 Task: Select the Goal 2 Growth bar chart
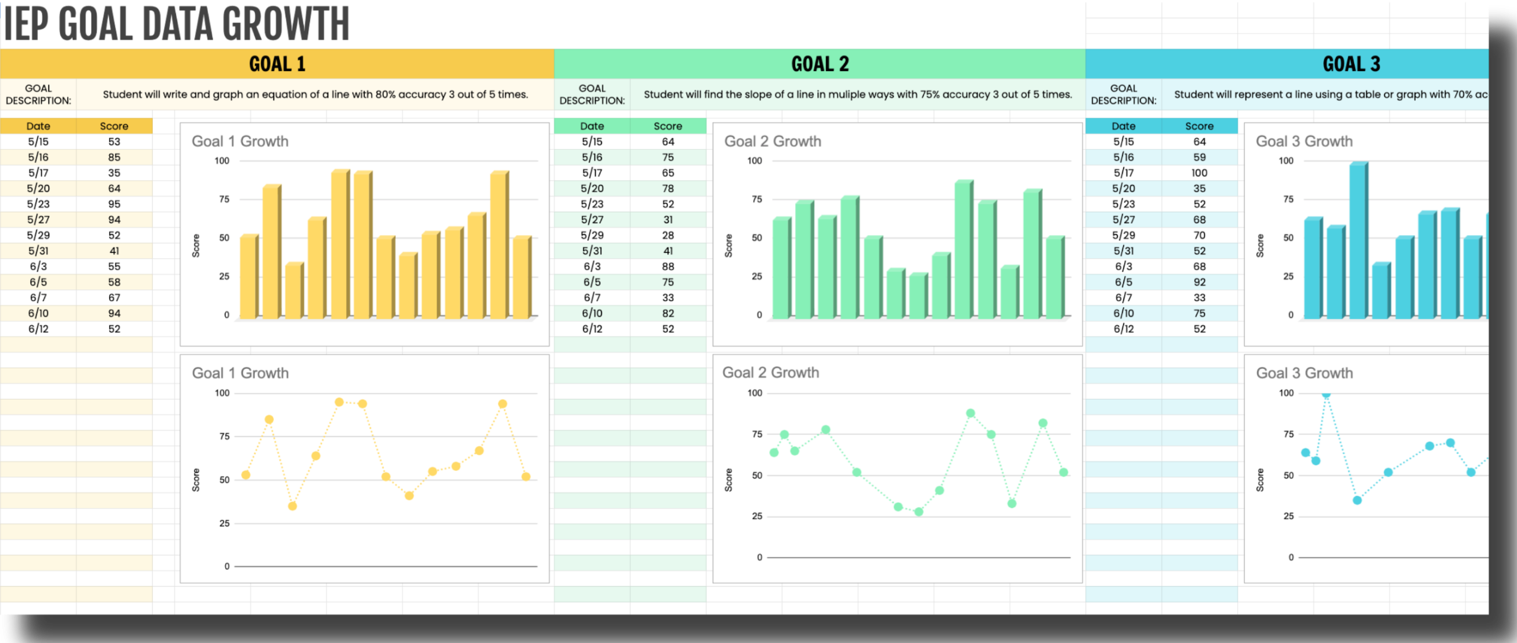click(897, 234)
